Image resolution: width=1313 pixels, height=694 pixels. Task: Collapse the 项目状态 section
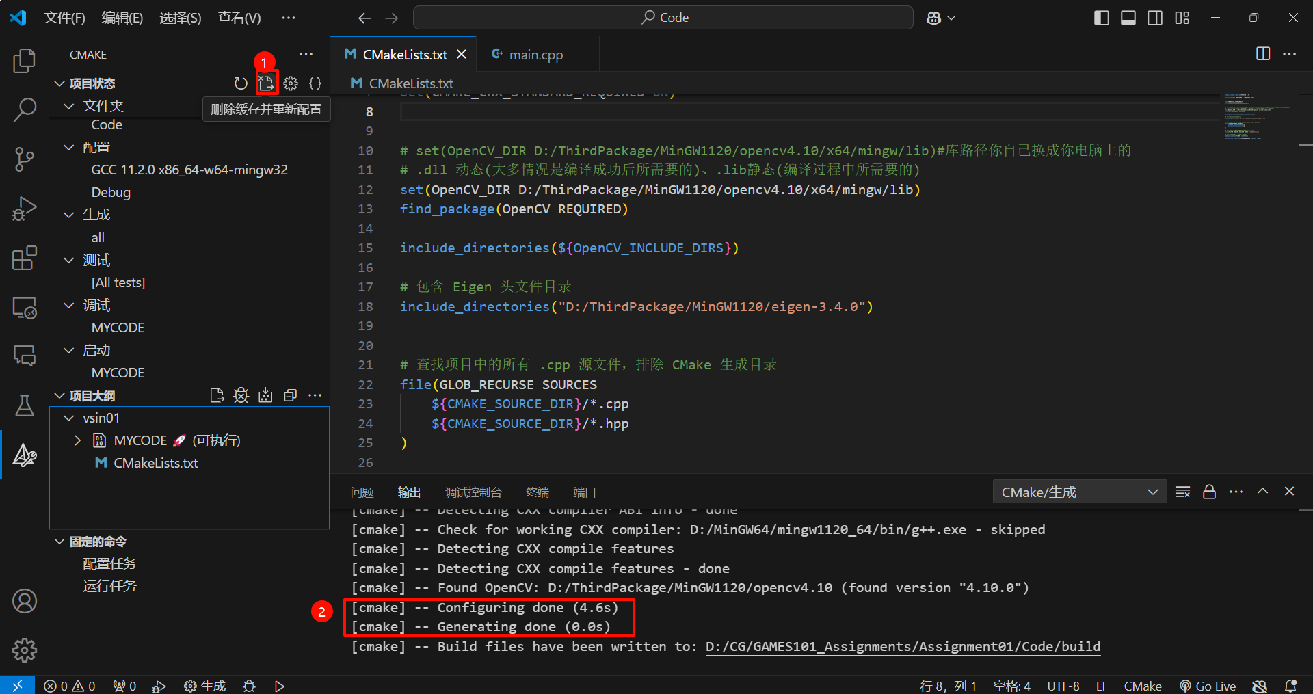(59, 83)
